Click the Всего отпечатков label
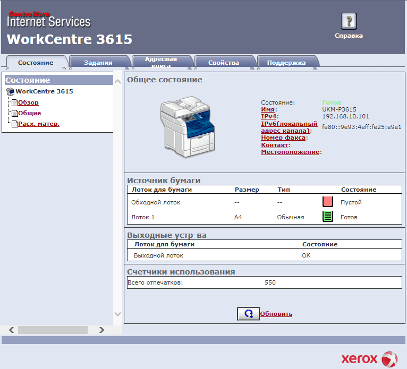Image resolution: width=407 pixels, height=369 pixels. click(155, 282)
